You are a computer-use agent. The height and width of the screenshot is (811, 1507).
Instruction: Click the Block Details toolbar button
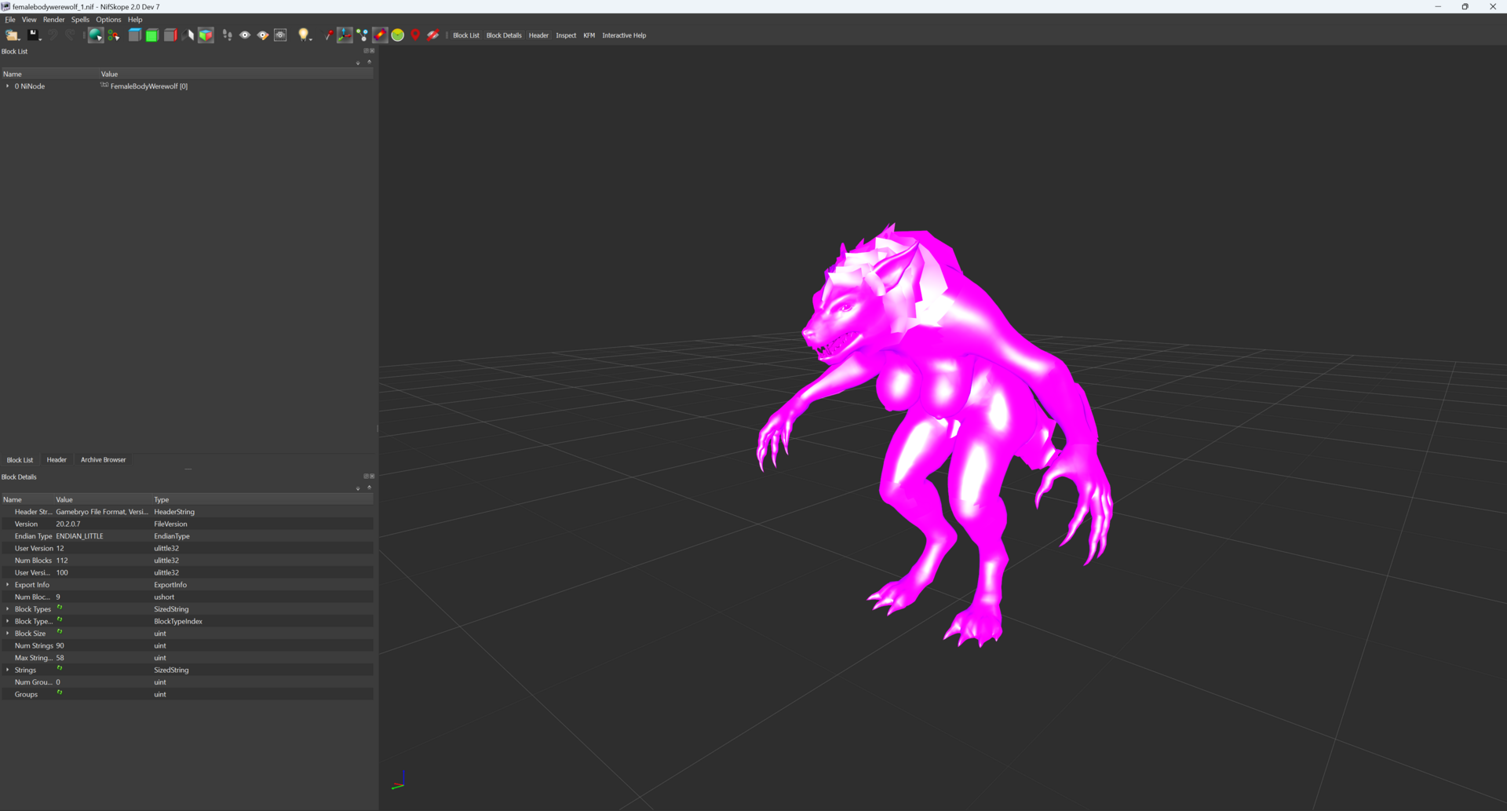tap(504, 35)
